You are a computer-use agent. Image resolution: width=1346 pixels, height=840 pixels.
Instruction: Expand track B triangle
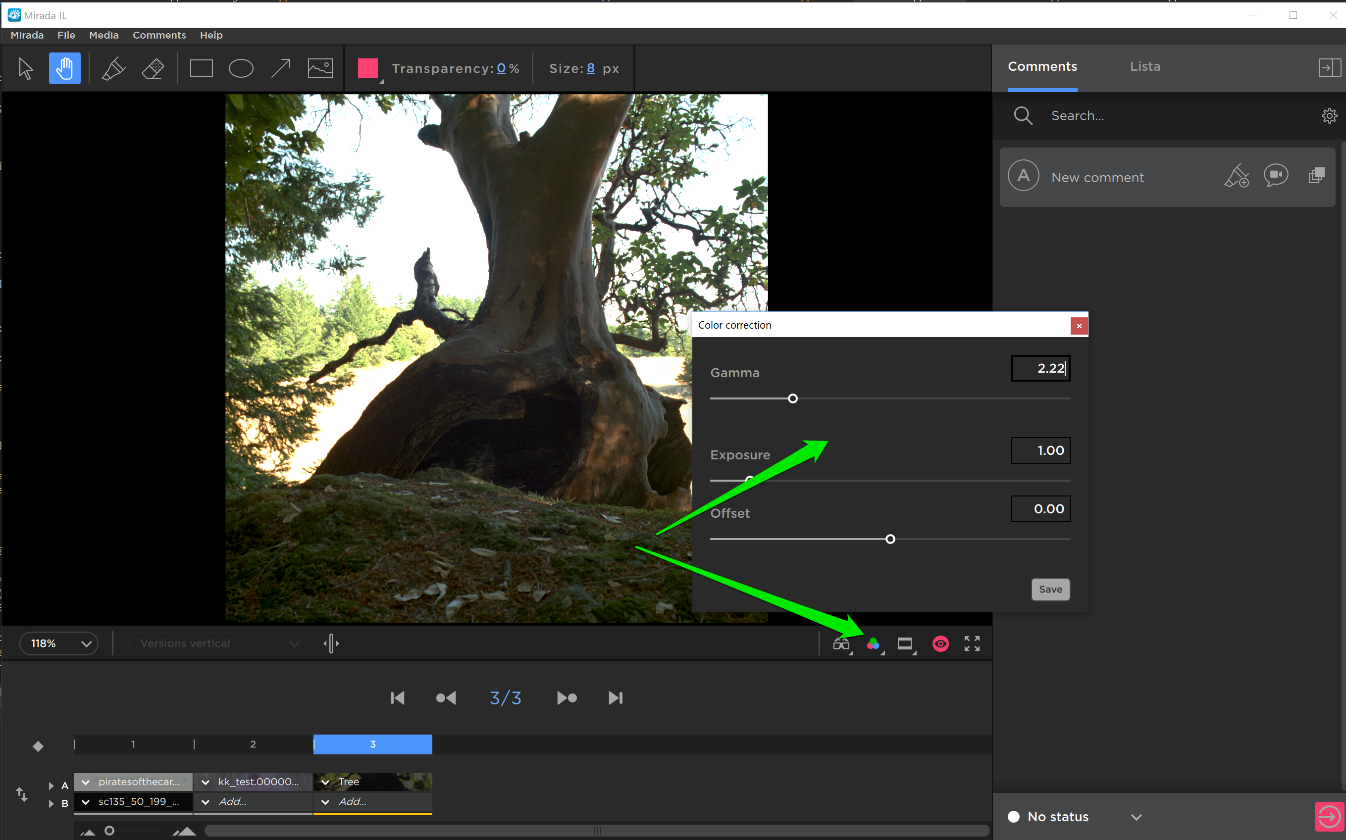[x=51, y=803]
